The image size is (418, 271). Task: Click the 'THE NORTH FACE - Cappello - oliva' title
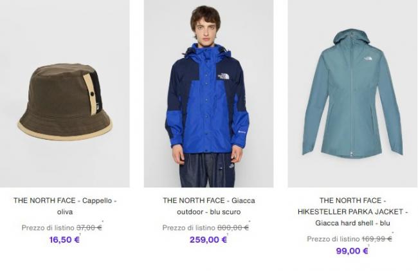point(65,206)
